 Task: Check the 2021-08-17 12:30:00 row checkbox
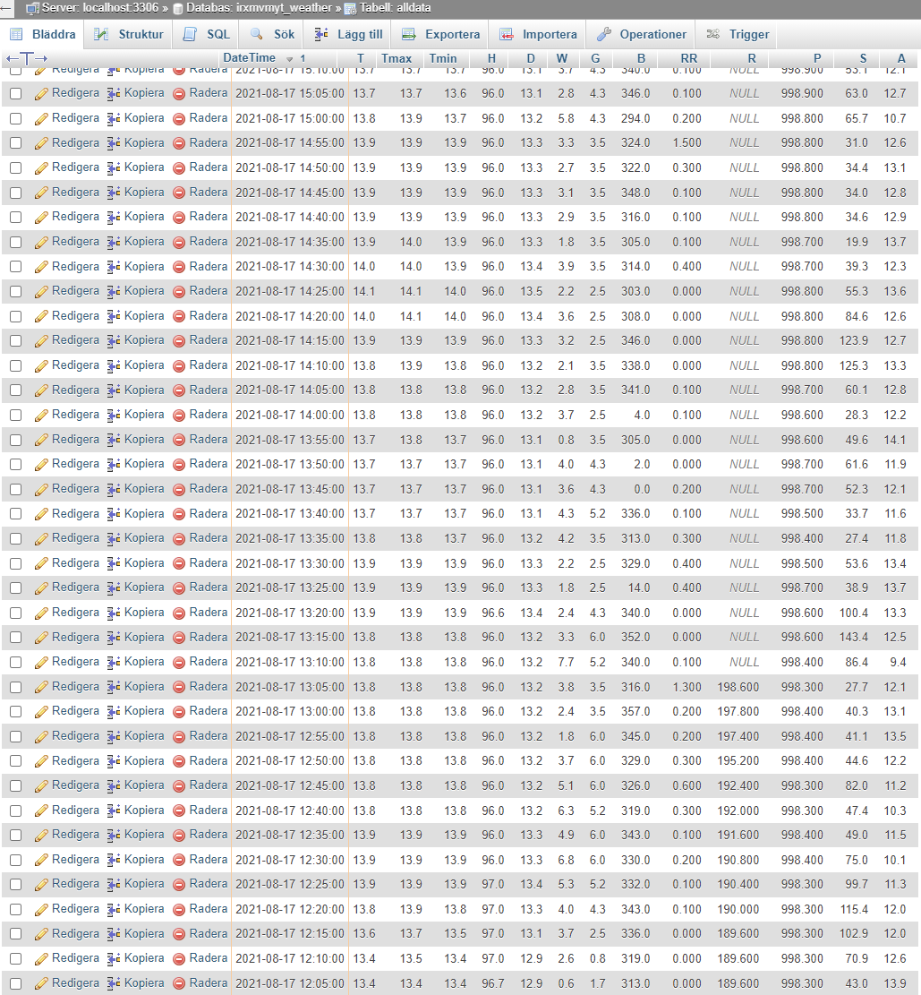pyautogui.click(x=16, y=861)
